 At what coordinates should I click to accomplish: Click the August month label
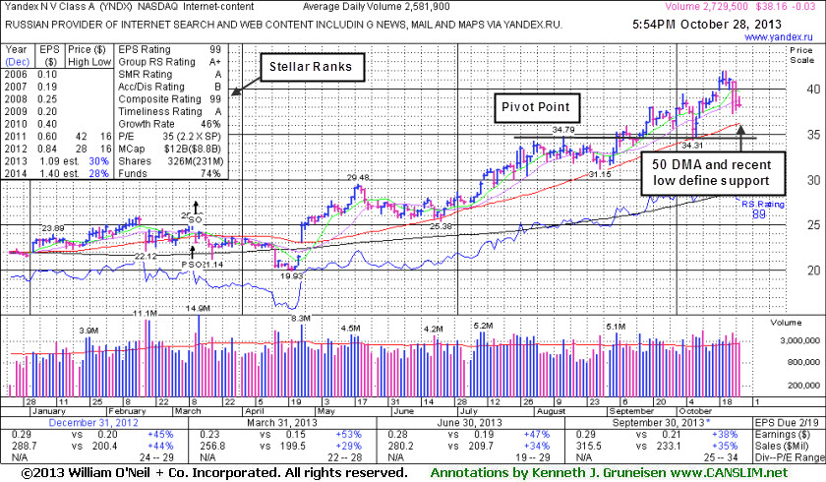550,411
